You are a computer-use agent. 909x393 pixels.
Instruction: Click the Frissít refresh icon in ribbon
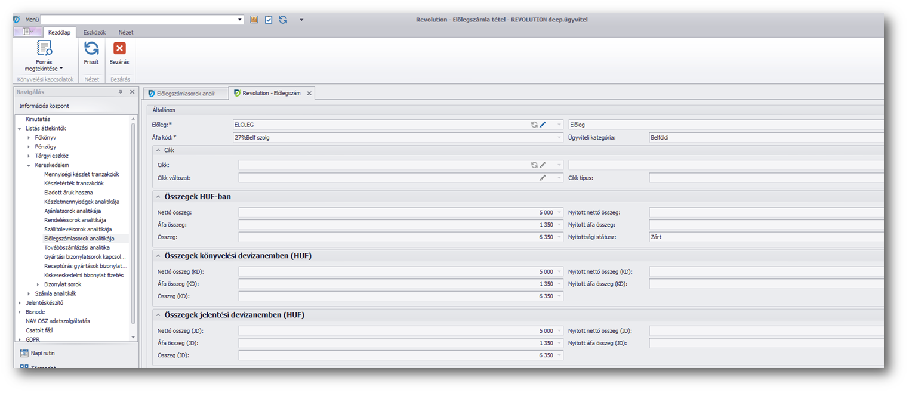pos(91,49)
